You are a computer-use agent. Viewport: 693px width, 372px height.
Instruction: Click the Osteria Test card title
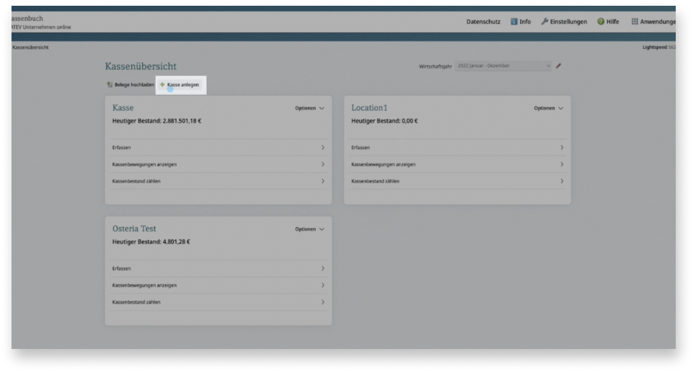[x=134, y=229]
